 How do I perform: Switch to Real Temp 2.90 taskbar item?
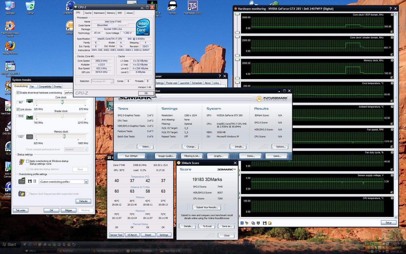[x=172, y=251]
